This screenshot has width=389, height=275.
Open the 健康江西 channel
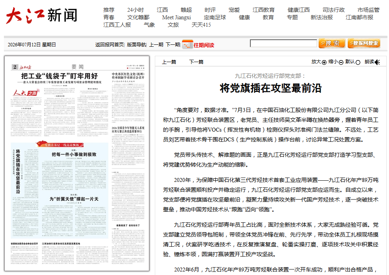(299, 10)
